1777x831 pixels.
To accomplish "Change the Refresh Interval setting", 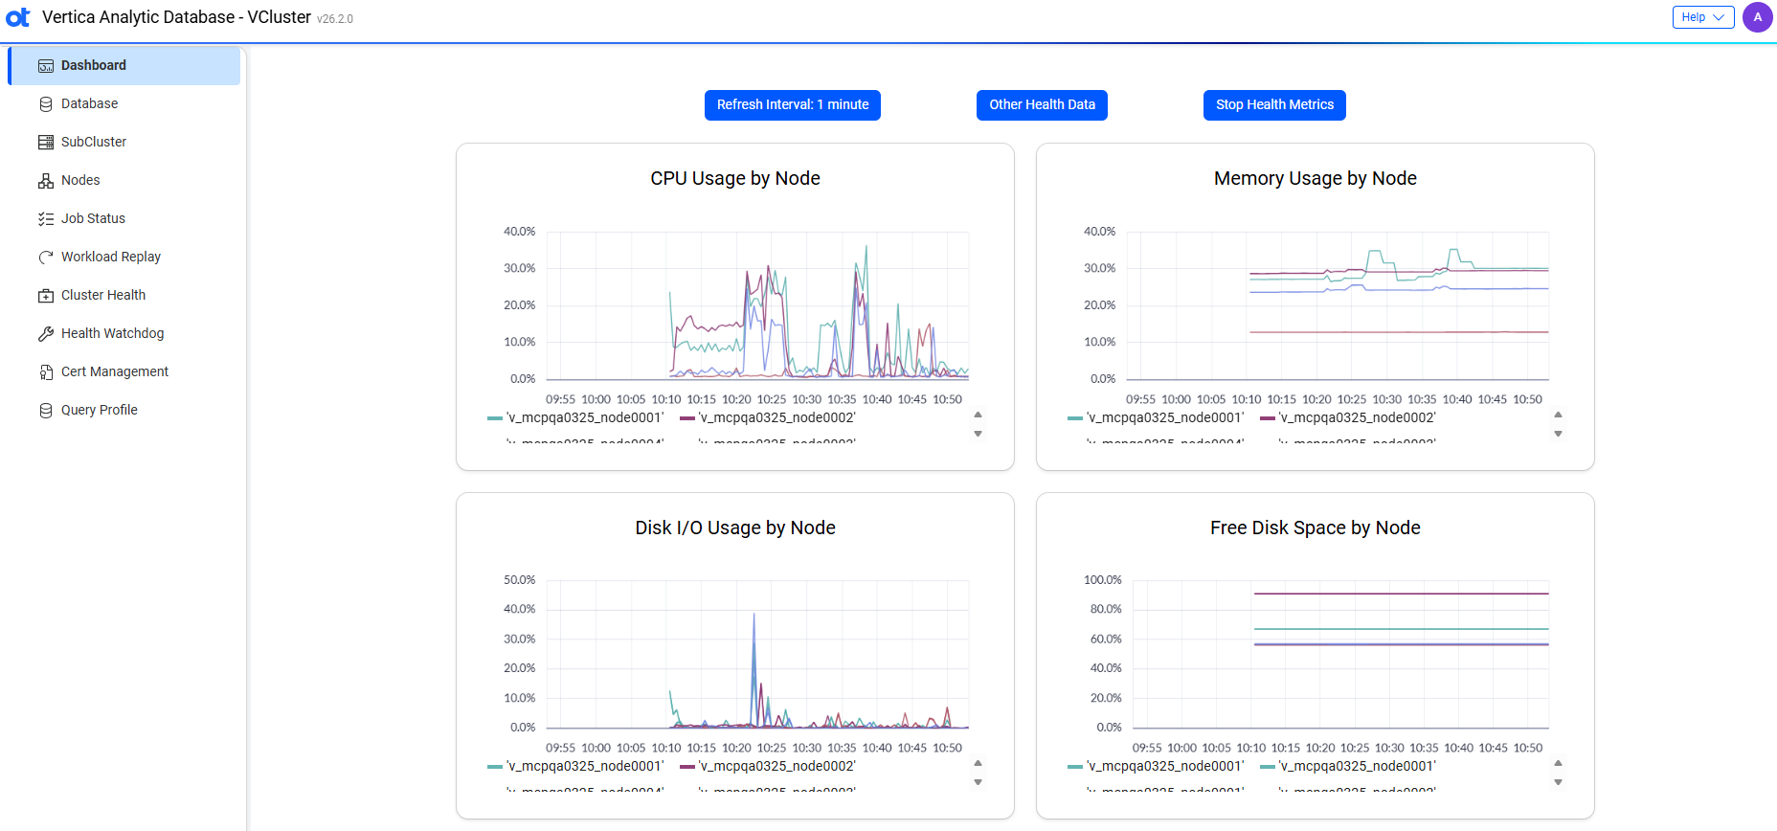I will click(x=793, y=104).
